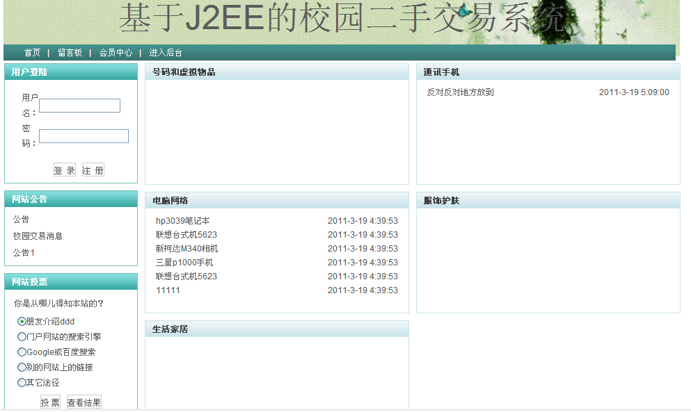Viewport: 691px width, 412px height.
Task: Select the 别的网站上的链接 radio option
Action: 21,367
